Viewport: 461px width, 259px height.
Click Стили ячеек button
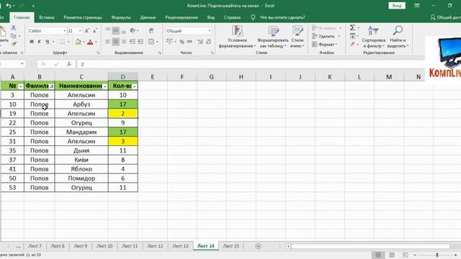(x=297, y=37)
